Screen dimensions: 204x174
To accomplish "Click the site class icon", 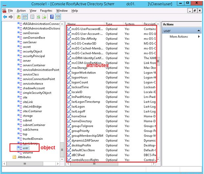I will 20,97.
